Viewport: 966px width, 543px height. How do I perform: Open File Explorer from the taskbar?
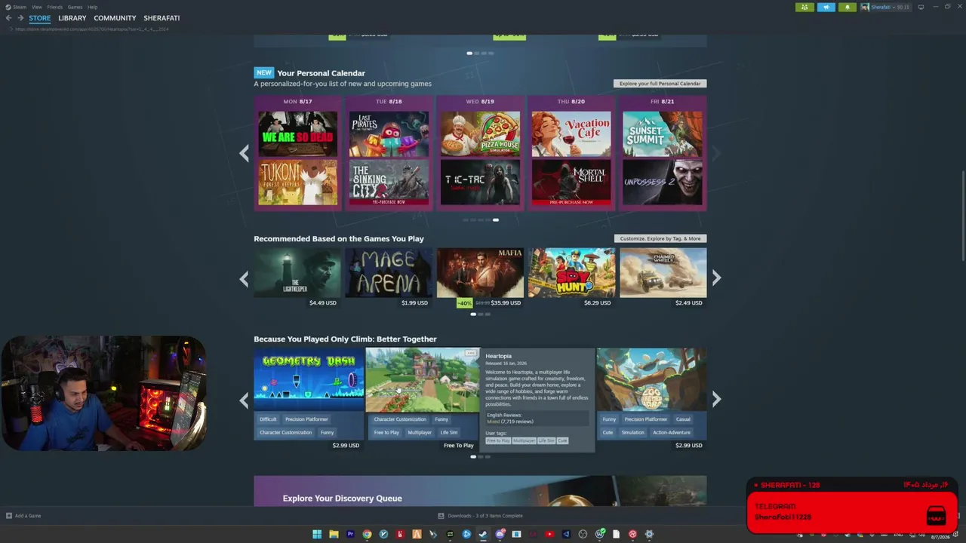(334, 534)
